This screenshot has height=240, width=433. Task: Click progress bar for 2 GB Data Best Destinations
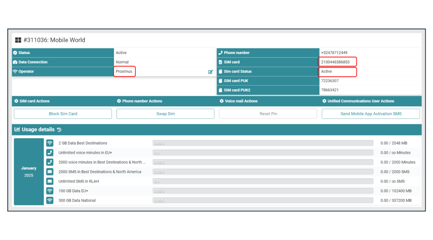(x=263, y=143)
